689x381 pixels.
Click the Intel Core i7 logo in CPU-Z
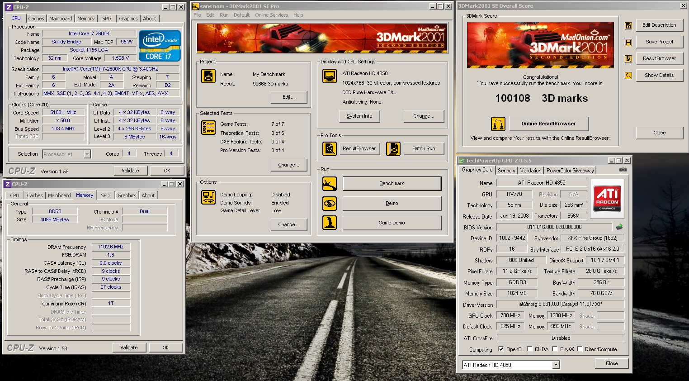[160, 46]
